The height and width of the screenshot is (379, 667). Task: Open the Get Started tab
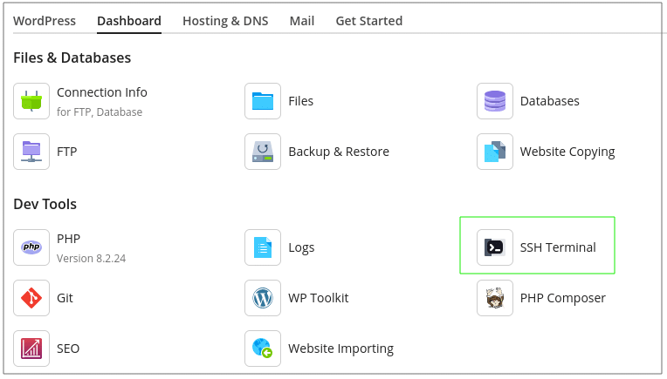(369, 21)
